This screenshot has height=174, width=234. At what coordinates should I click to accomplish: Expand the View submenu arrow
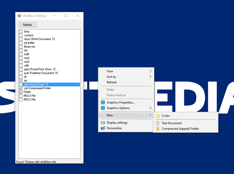click(x=150, y=71)
